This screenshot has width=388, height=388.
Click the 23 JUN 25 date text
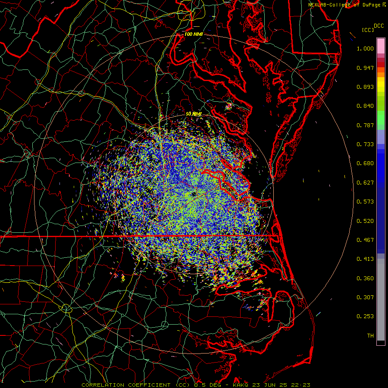click(270, 385)
